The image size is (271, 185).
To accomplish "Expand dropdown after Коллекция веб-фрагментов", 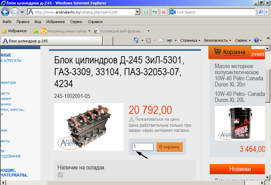I will click(x=148, y=31).
